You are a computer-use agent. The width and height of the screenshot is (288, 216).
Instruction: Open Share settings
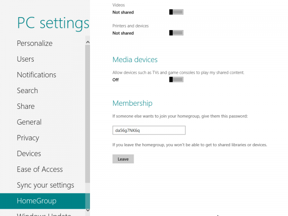point(26,106)
